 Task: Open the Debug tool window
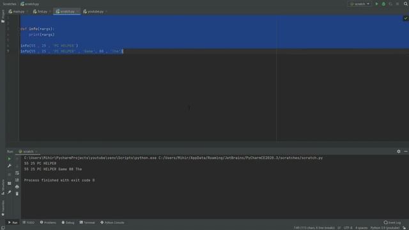click(x=68, y=222)
